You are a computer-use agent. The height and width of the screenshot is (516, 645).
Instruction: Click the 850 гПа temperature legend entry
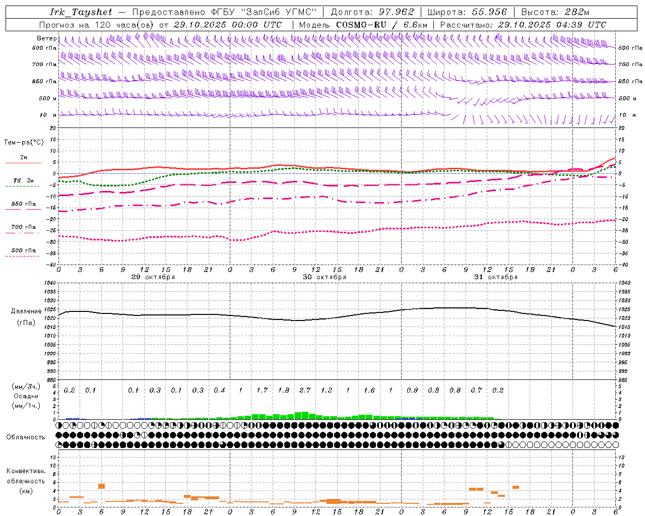point(24,204)
